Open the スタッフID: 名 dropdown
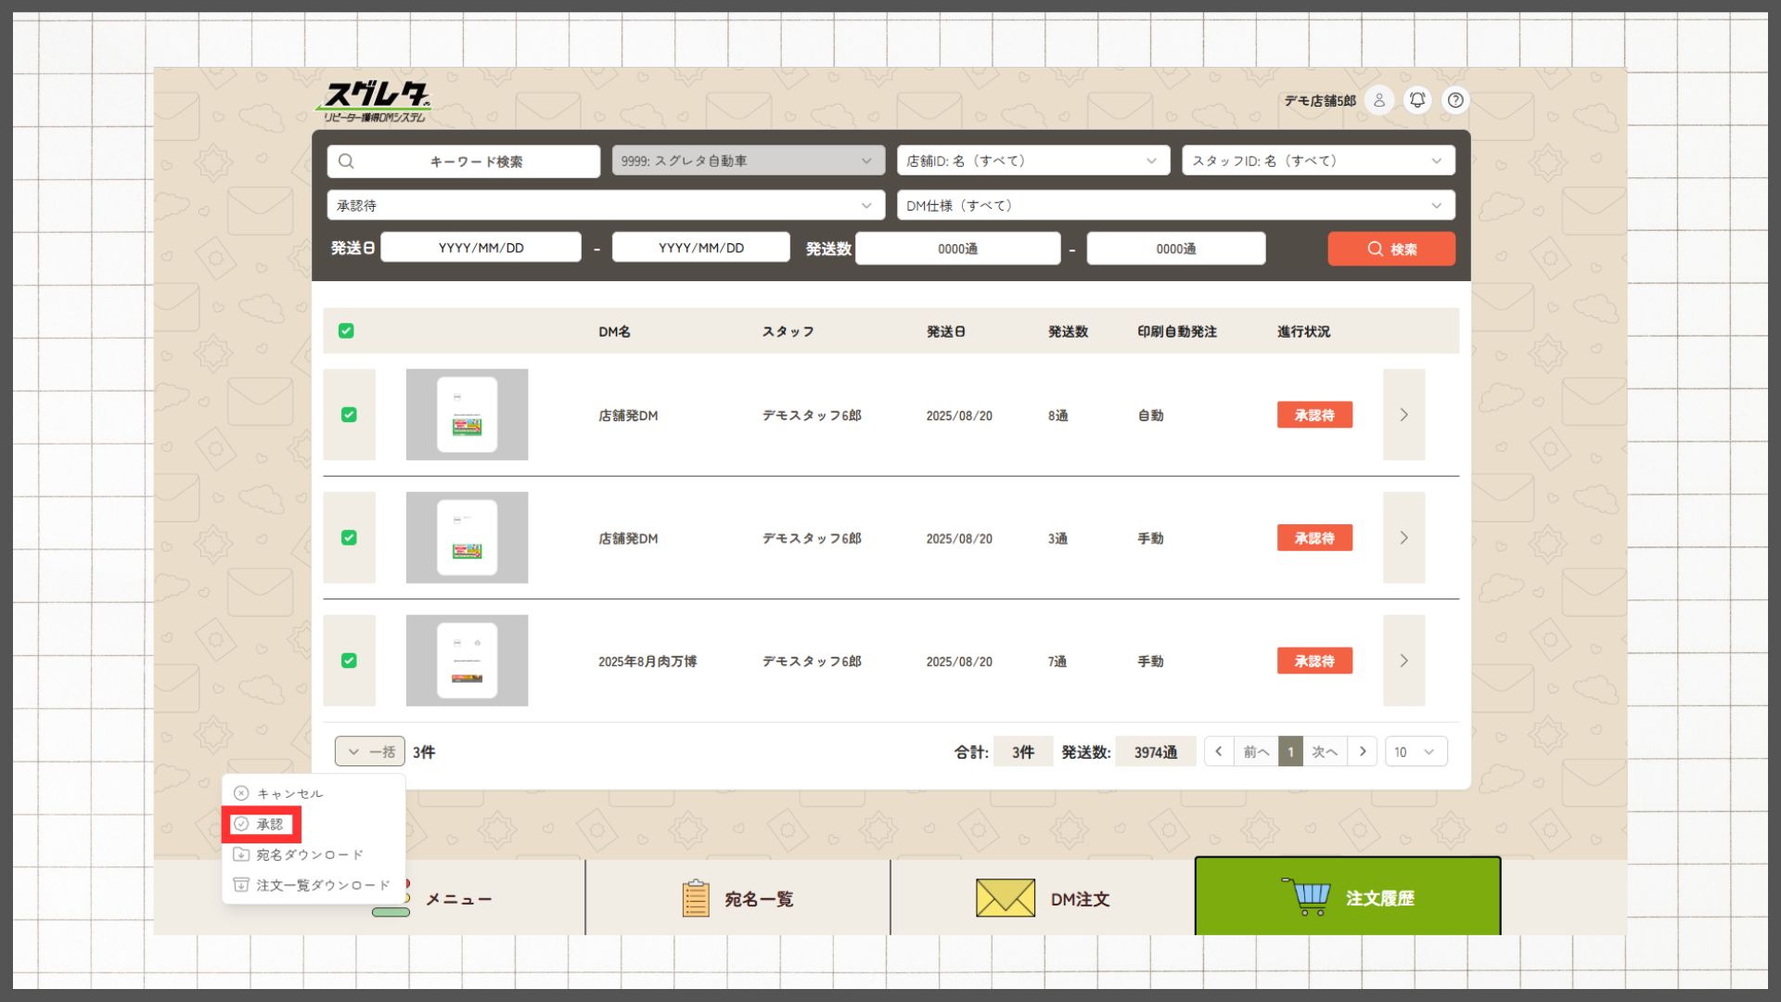Screen dimensions: 1781x1002 [1317, 161]
